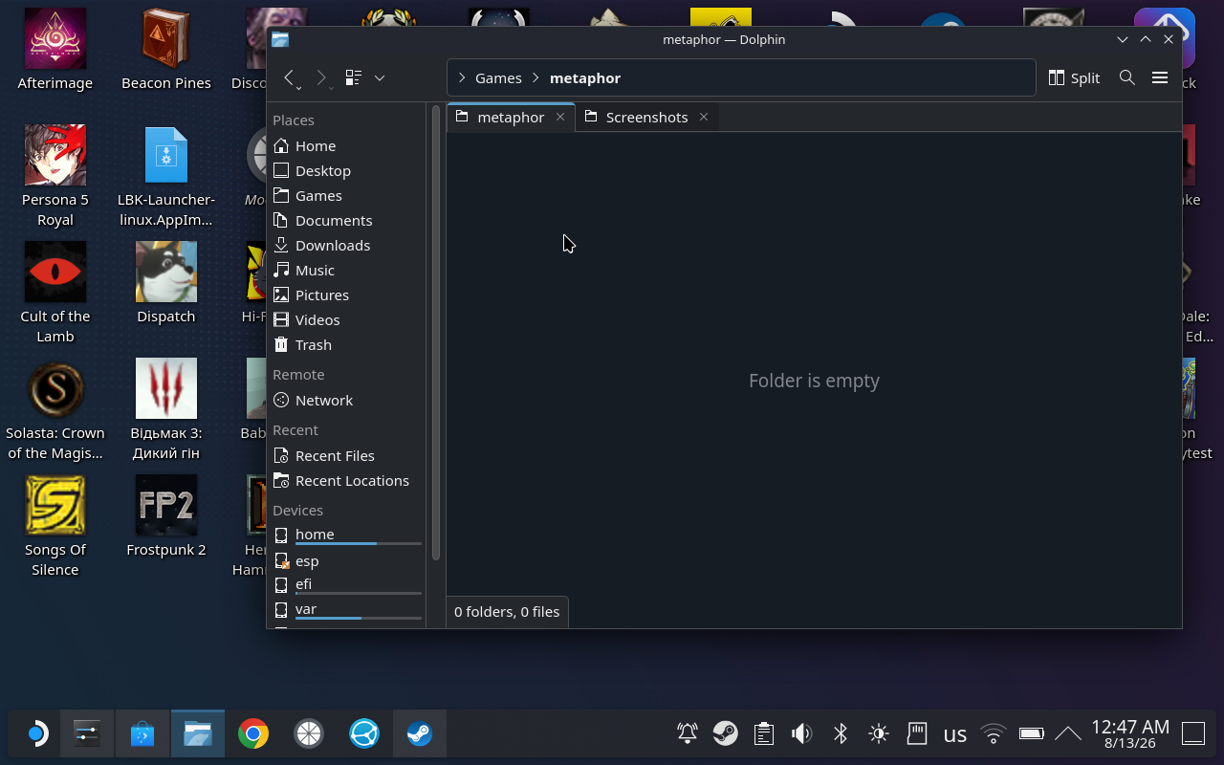Select the Beacon Pines desktop icon
The image size is (1224, 765).
tap(166, 50)
